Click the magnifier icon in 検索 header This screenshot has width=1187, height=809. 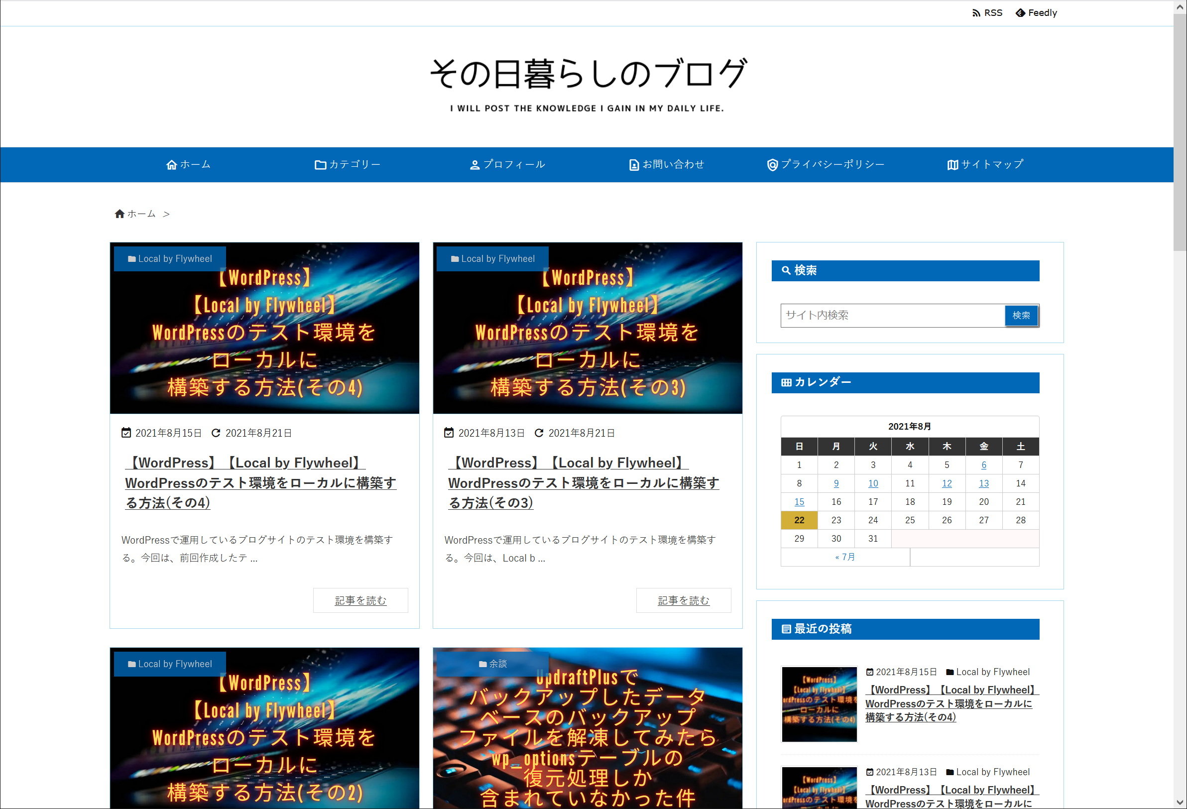point(787,270)
